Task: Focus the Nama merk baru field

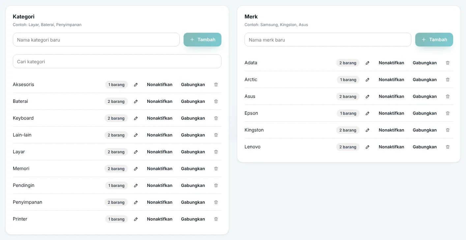Action: 328,40
